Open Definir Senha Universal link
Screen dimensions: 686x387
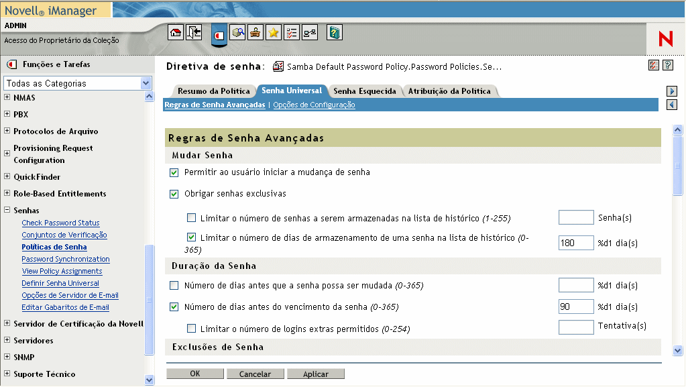[60, 283]
